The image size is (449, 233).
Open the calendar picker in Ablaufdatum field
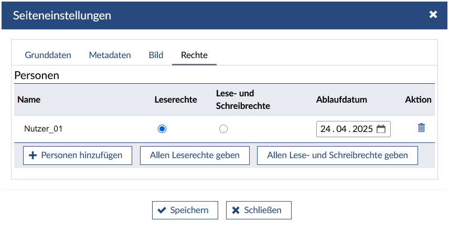tap(381, 129)
